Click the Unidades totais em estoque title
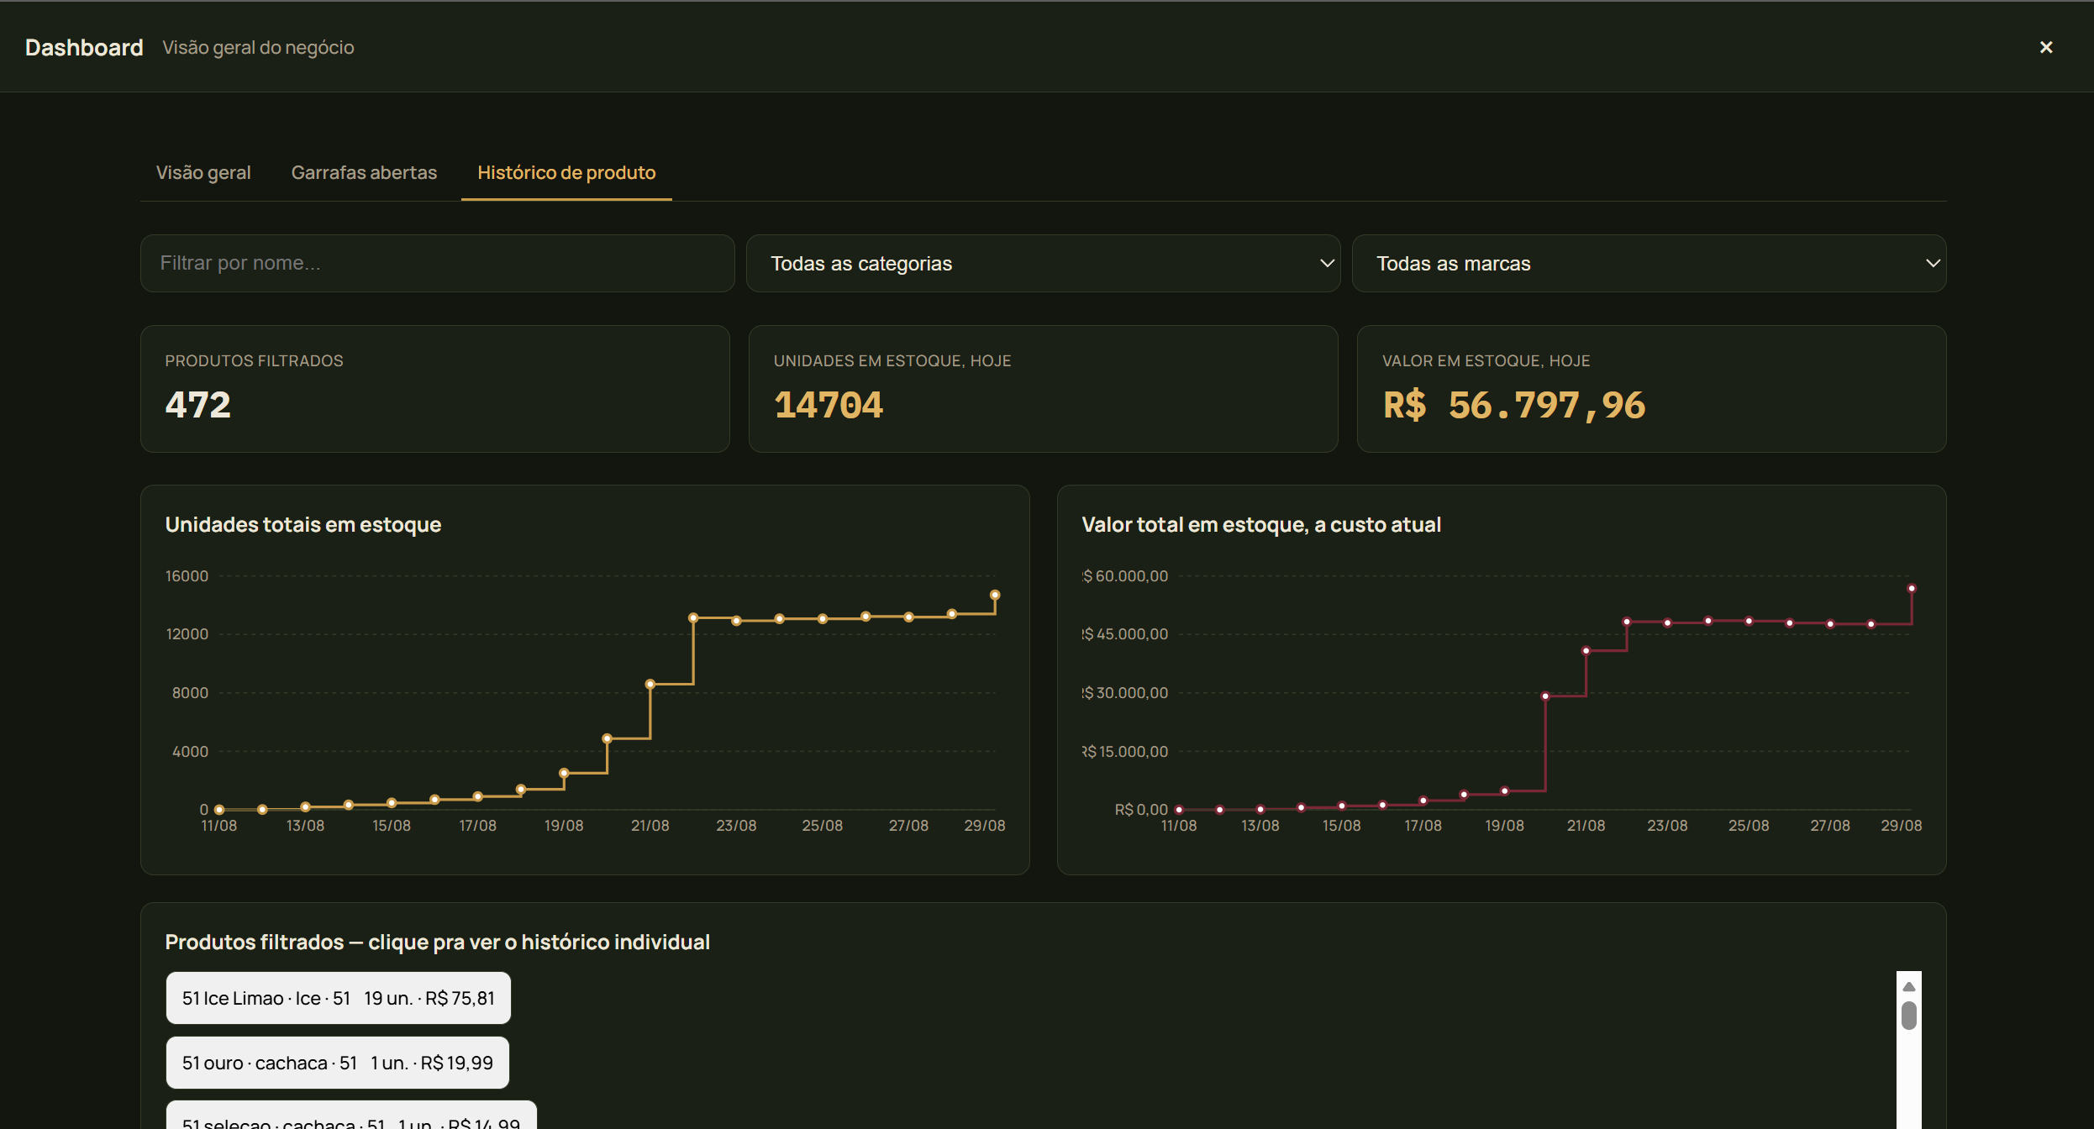2094x1129 pixels. (303, 524)
